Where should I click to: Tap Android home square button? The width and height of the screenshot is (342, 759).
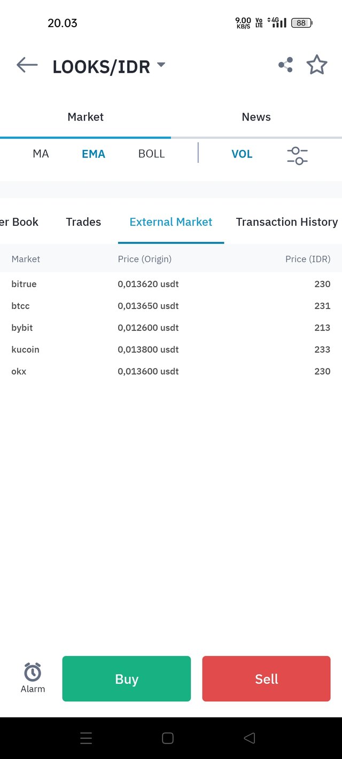[x=167, y=738]
